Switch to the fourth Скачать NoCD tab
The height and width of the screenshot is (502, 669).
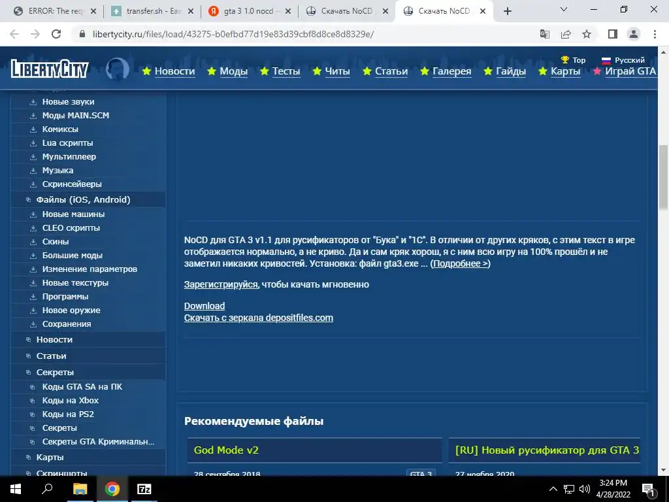(346, 11)
